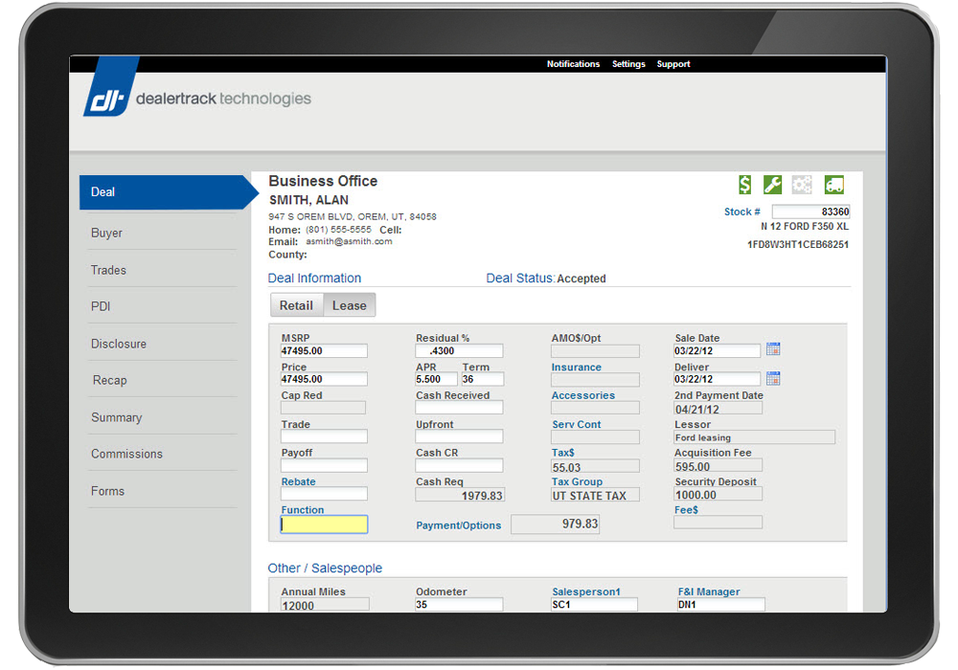This screenshot has height=670, width=958.
Task: Click the Price input field
Action: tap(324, 379)
